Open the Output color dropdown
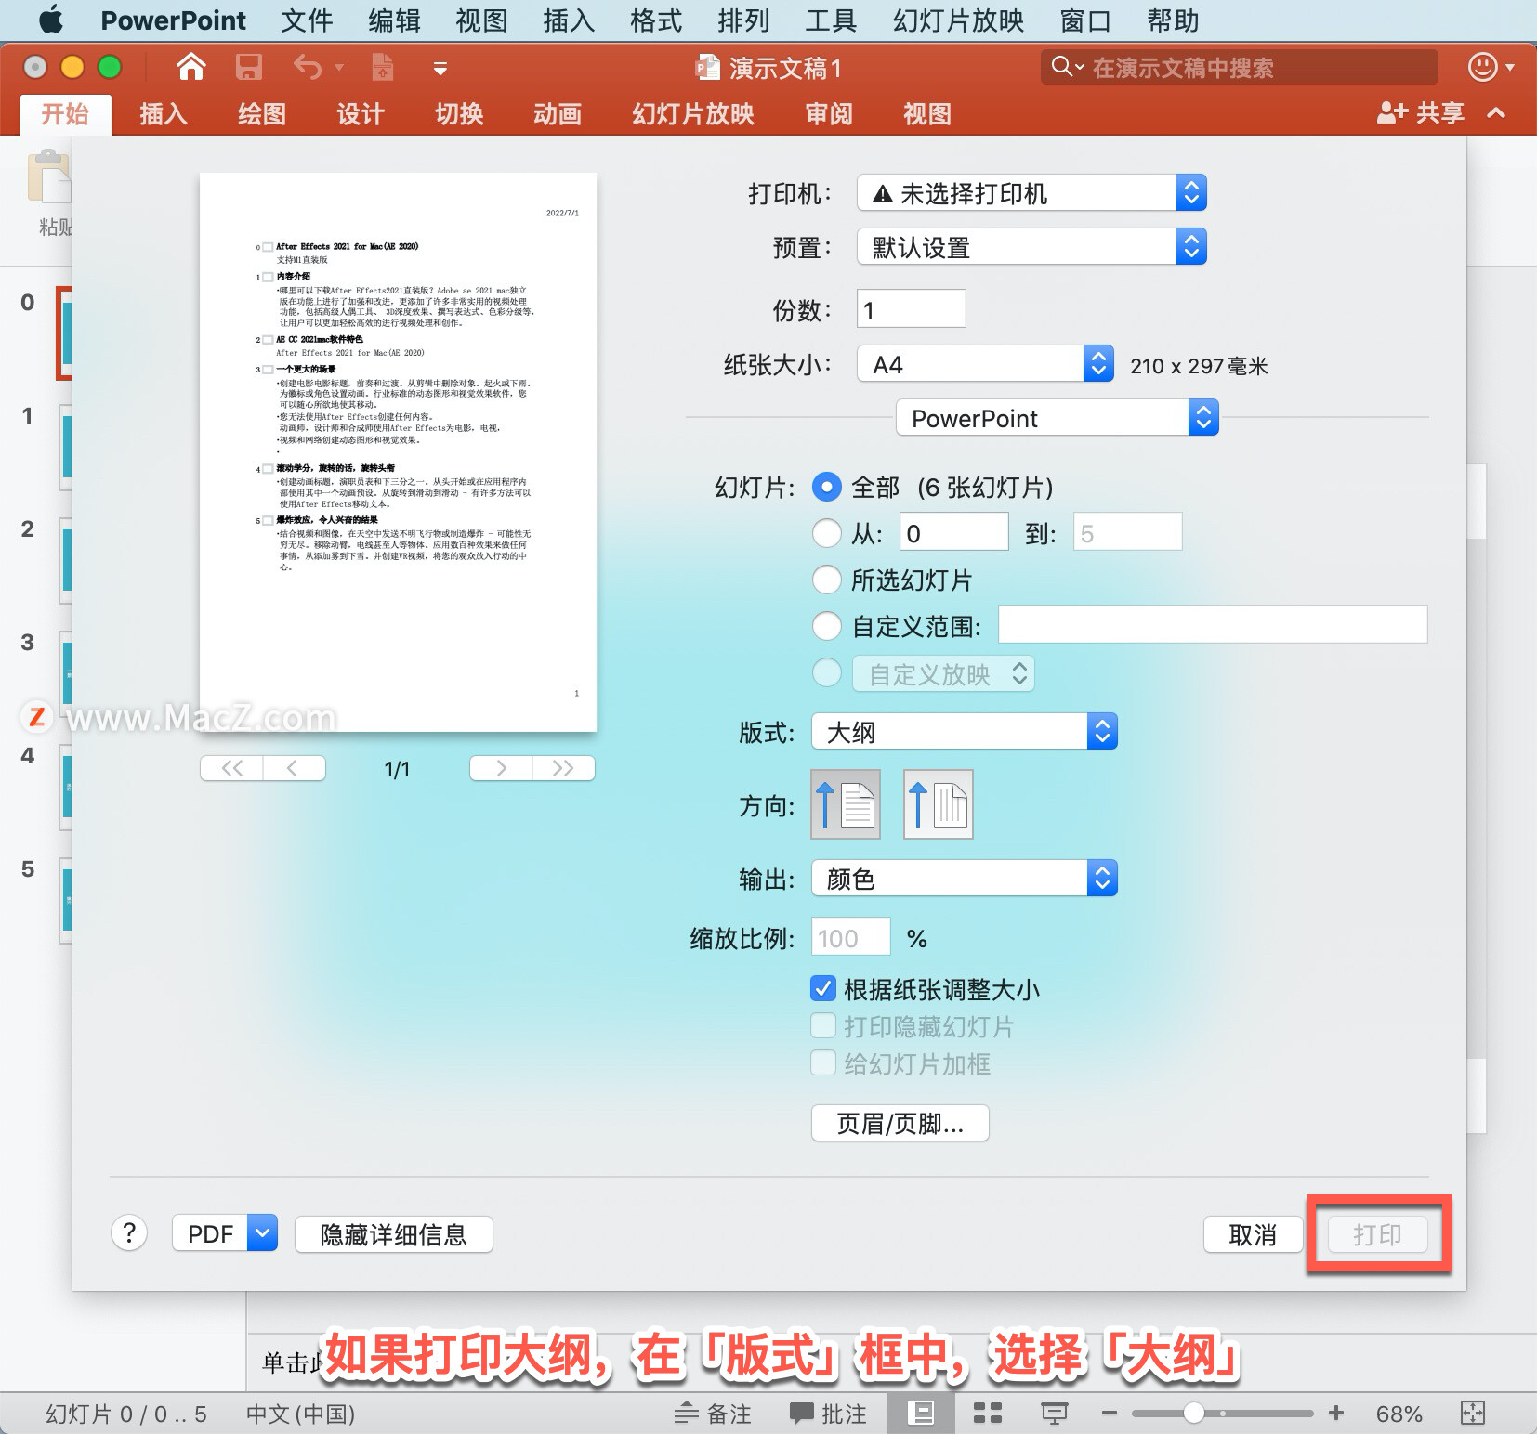Viewport: 1537px width, 1434px height. (x=965, y=879)
